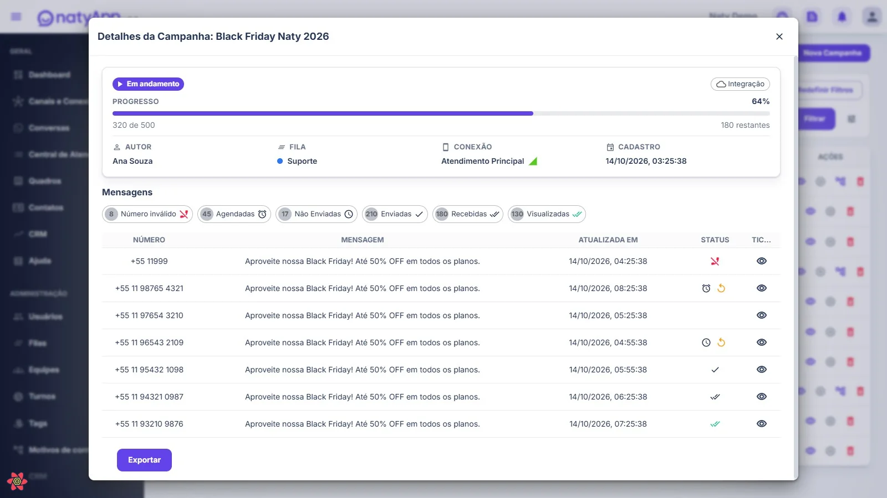Click the 180 restantes text

pos(745,125)
